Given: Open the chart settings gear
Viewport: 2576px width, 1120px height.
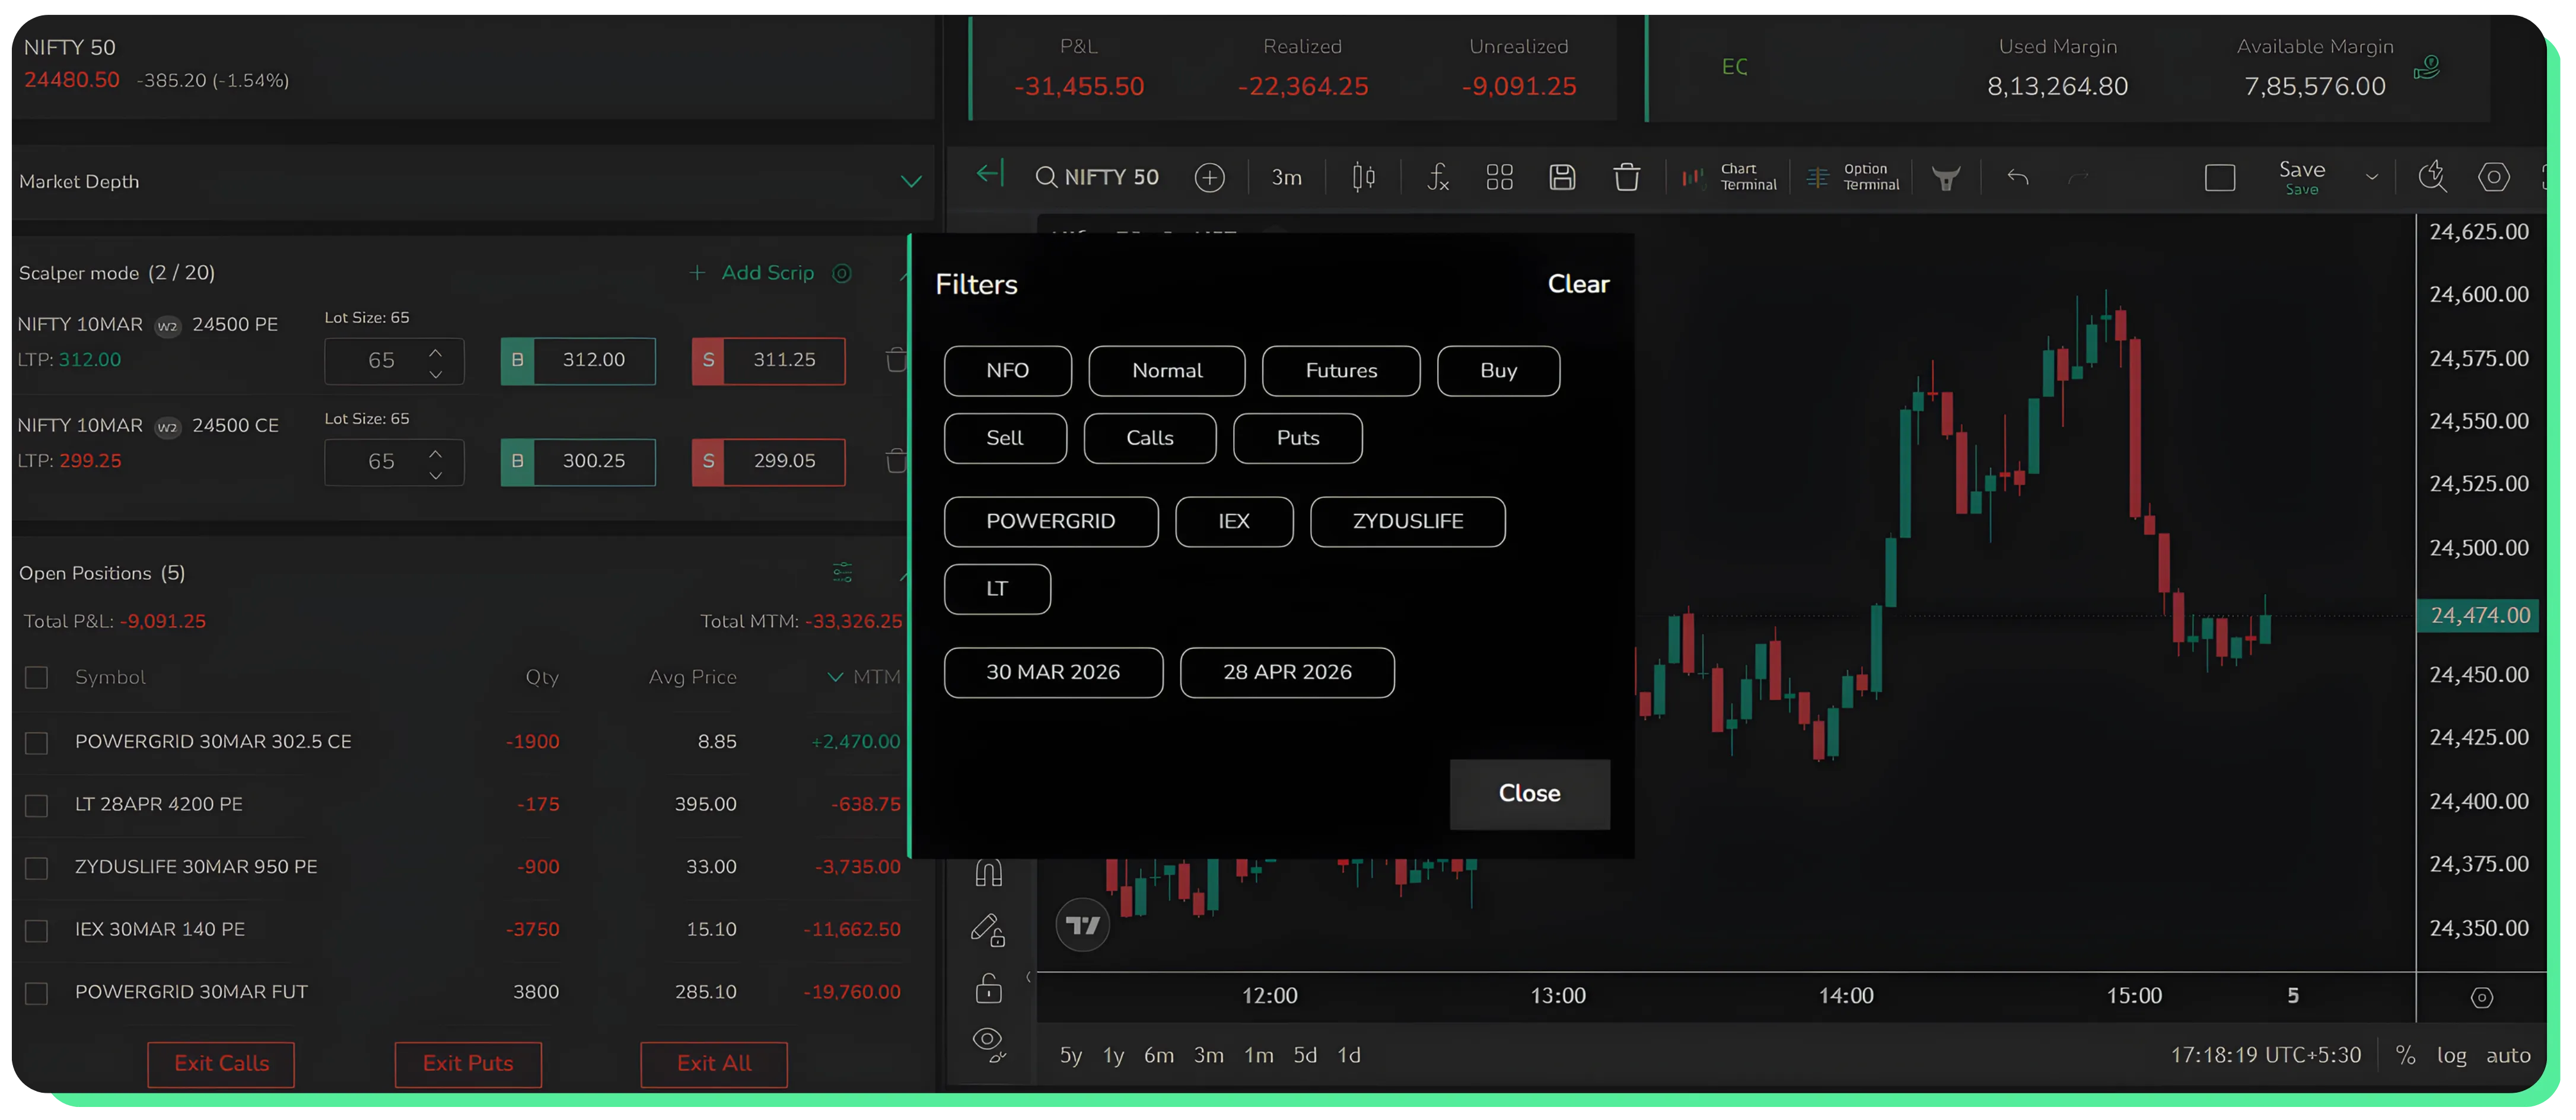Looking at the screenshot, I should 2494,177.
